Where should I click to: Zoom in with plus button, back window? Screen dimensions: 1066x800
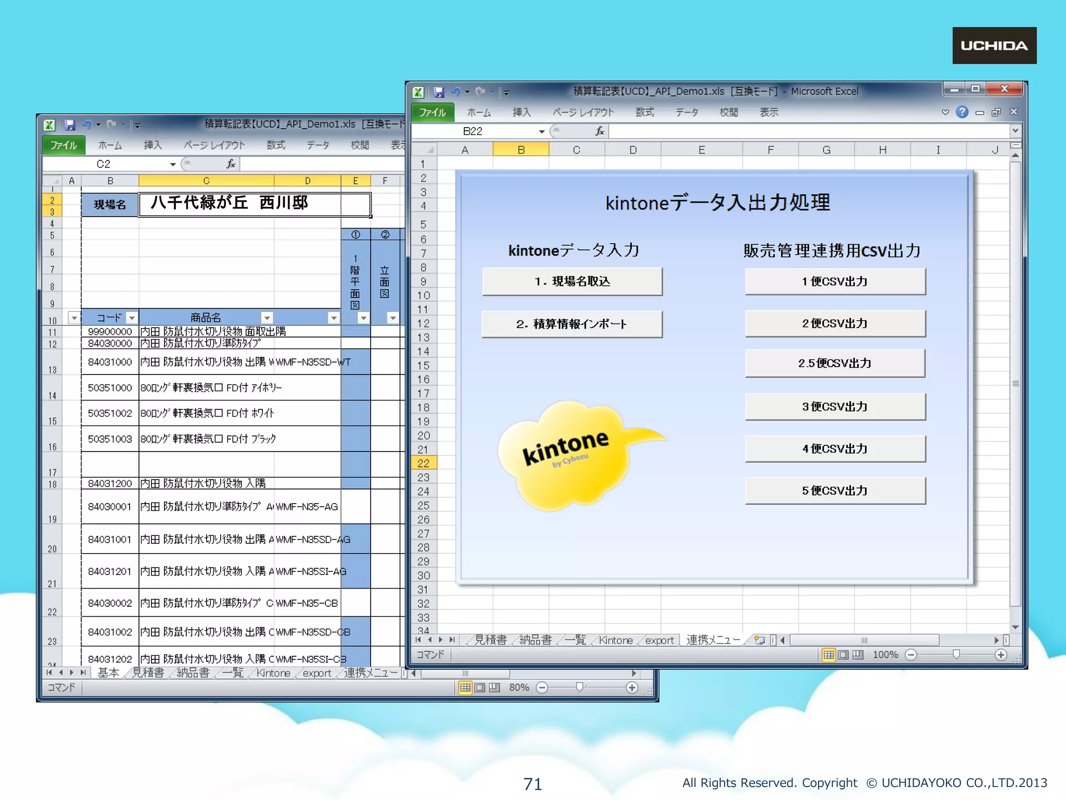click(x=632, y=687)
